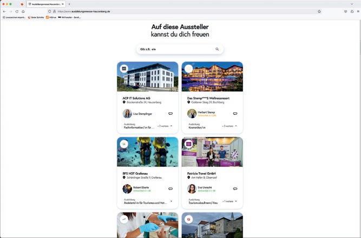
Task: Click the Stemp Wellnessresort logo badge
Action: 189,69
